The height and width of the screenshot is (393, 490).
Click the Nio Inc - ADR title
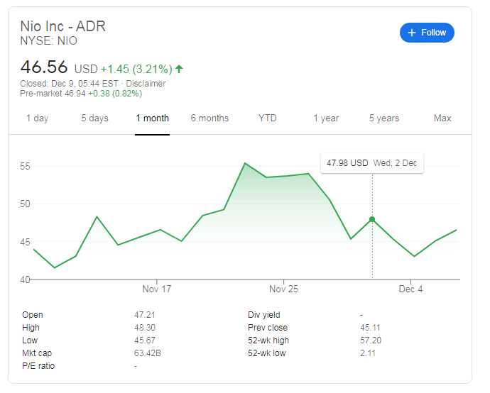62,26
